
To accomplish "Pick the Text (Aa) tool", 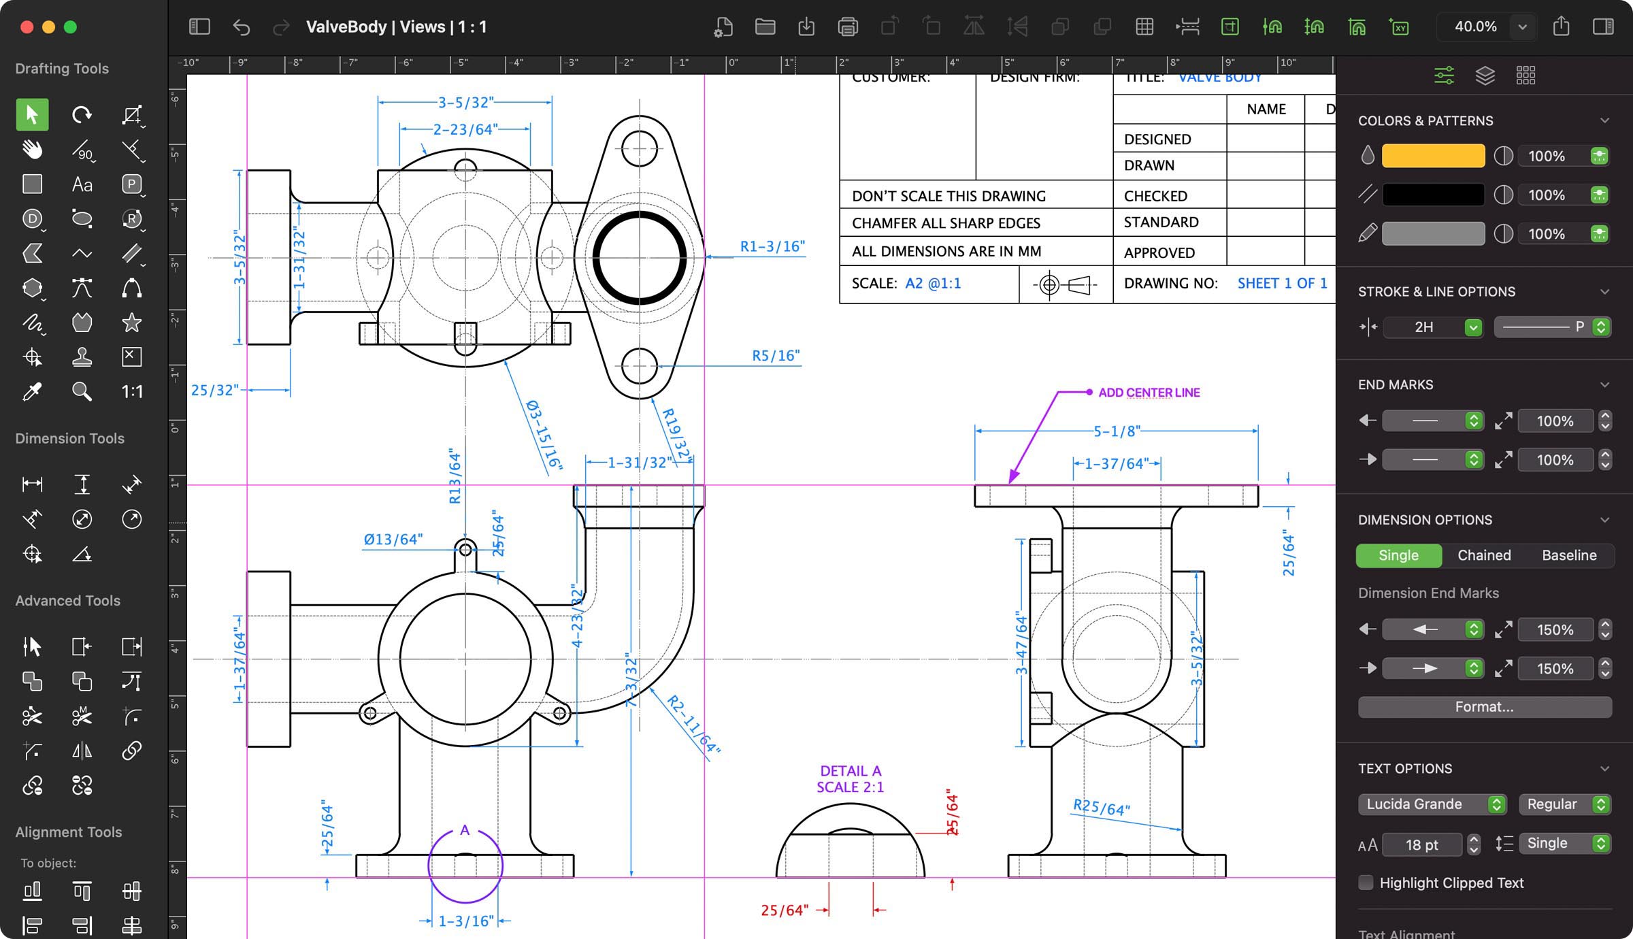I will pos(82,184).
